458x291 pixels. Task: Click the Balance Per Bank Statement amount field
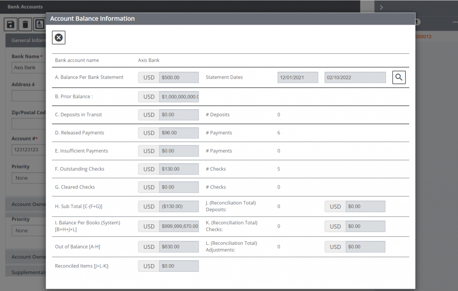coord(178,77)
